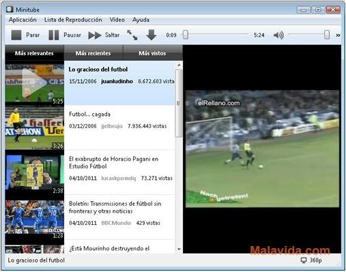
Task: Toggle fullscreen with the diagonal arrows icon
Action: point(132,35)
